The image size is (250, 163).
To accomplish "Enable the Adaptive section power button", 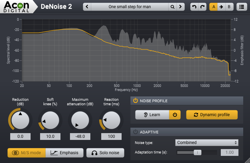I will pos(135,132).
